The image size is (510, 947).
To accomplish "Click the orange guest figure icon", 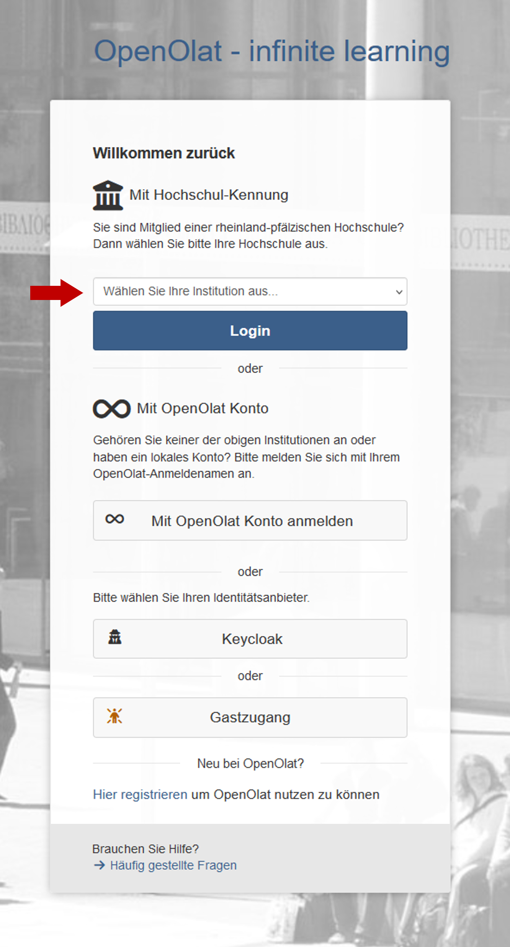I will [114, 716].
